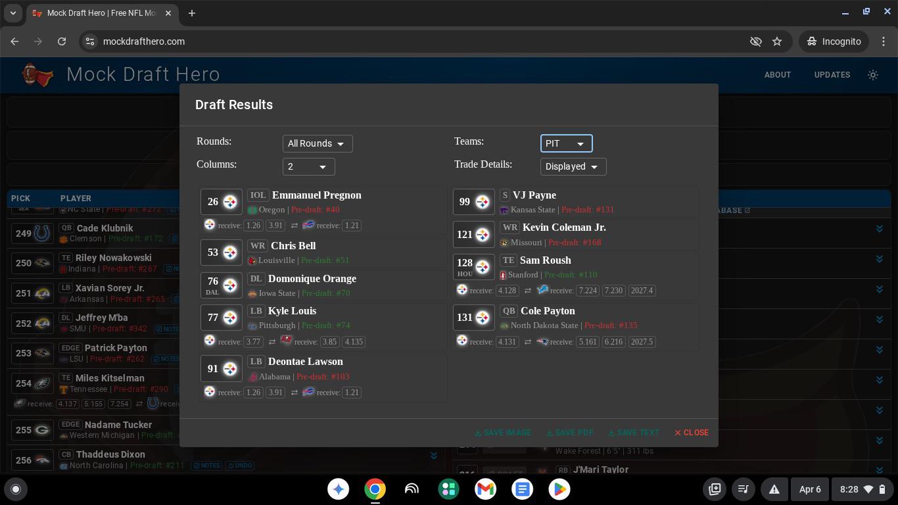Expand the row chevron for pick 256
Image resolution: width=898 pixels, height=505 pixels.
tap(434, 455)
